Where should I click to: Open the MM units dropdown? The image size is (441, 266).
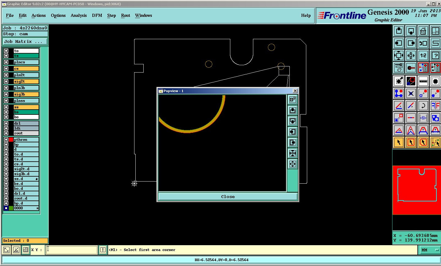click(x=429, y=250)
